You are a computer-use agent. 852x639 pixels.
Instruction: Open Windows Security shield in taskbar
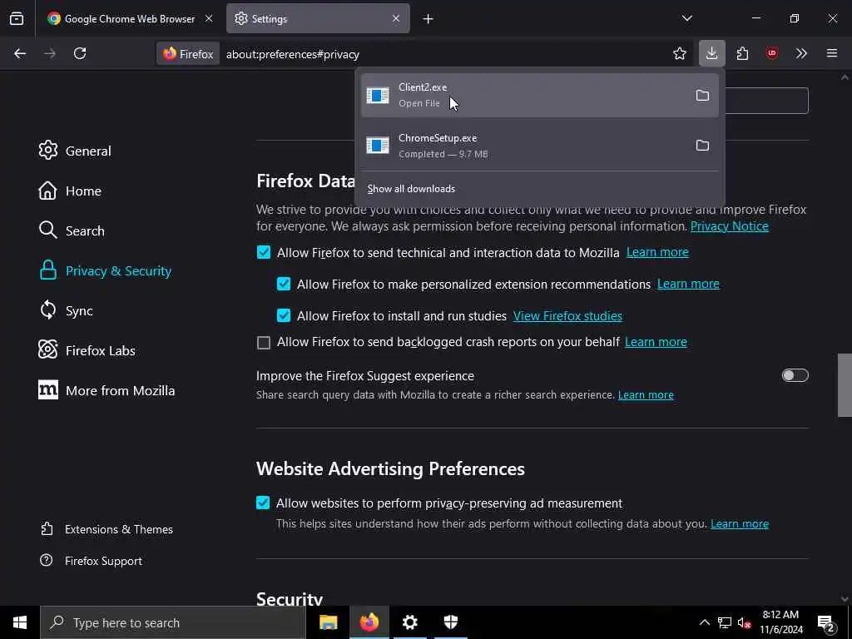(450, 622)
